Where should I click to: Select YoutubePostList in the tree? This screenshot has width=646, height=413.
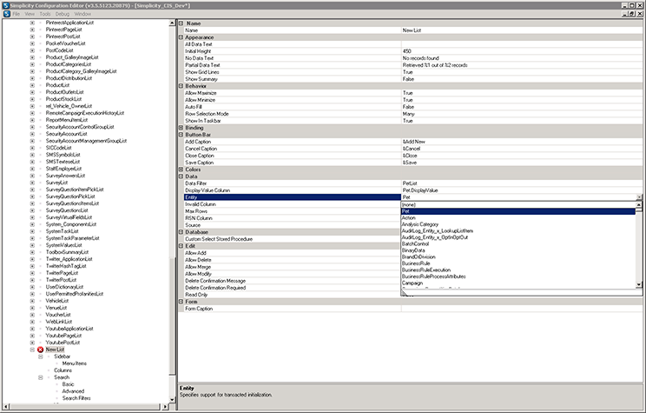point(63,343)
